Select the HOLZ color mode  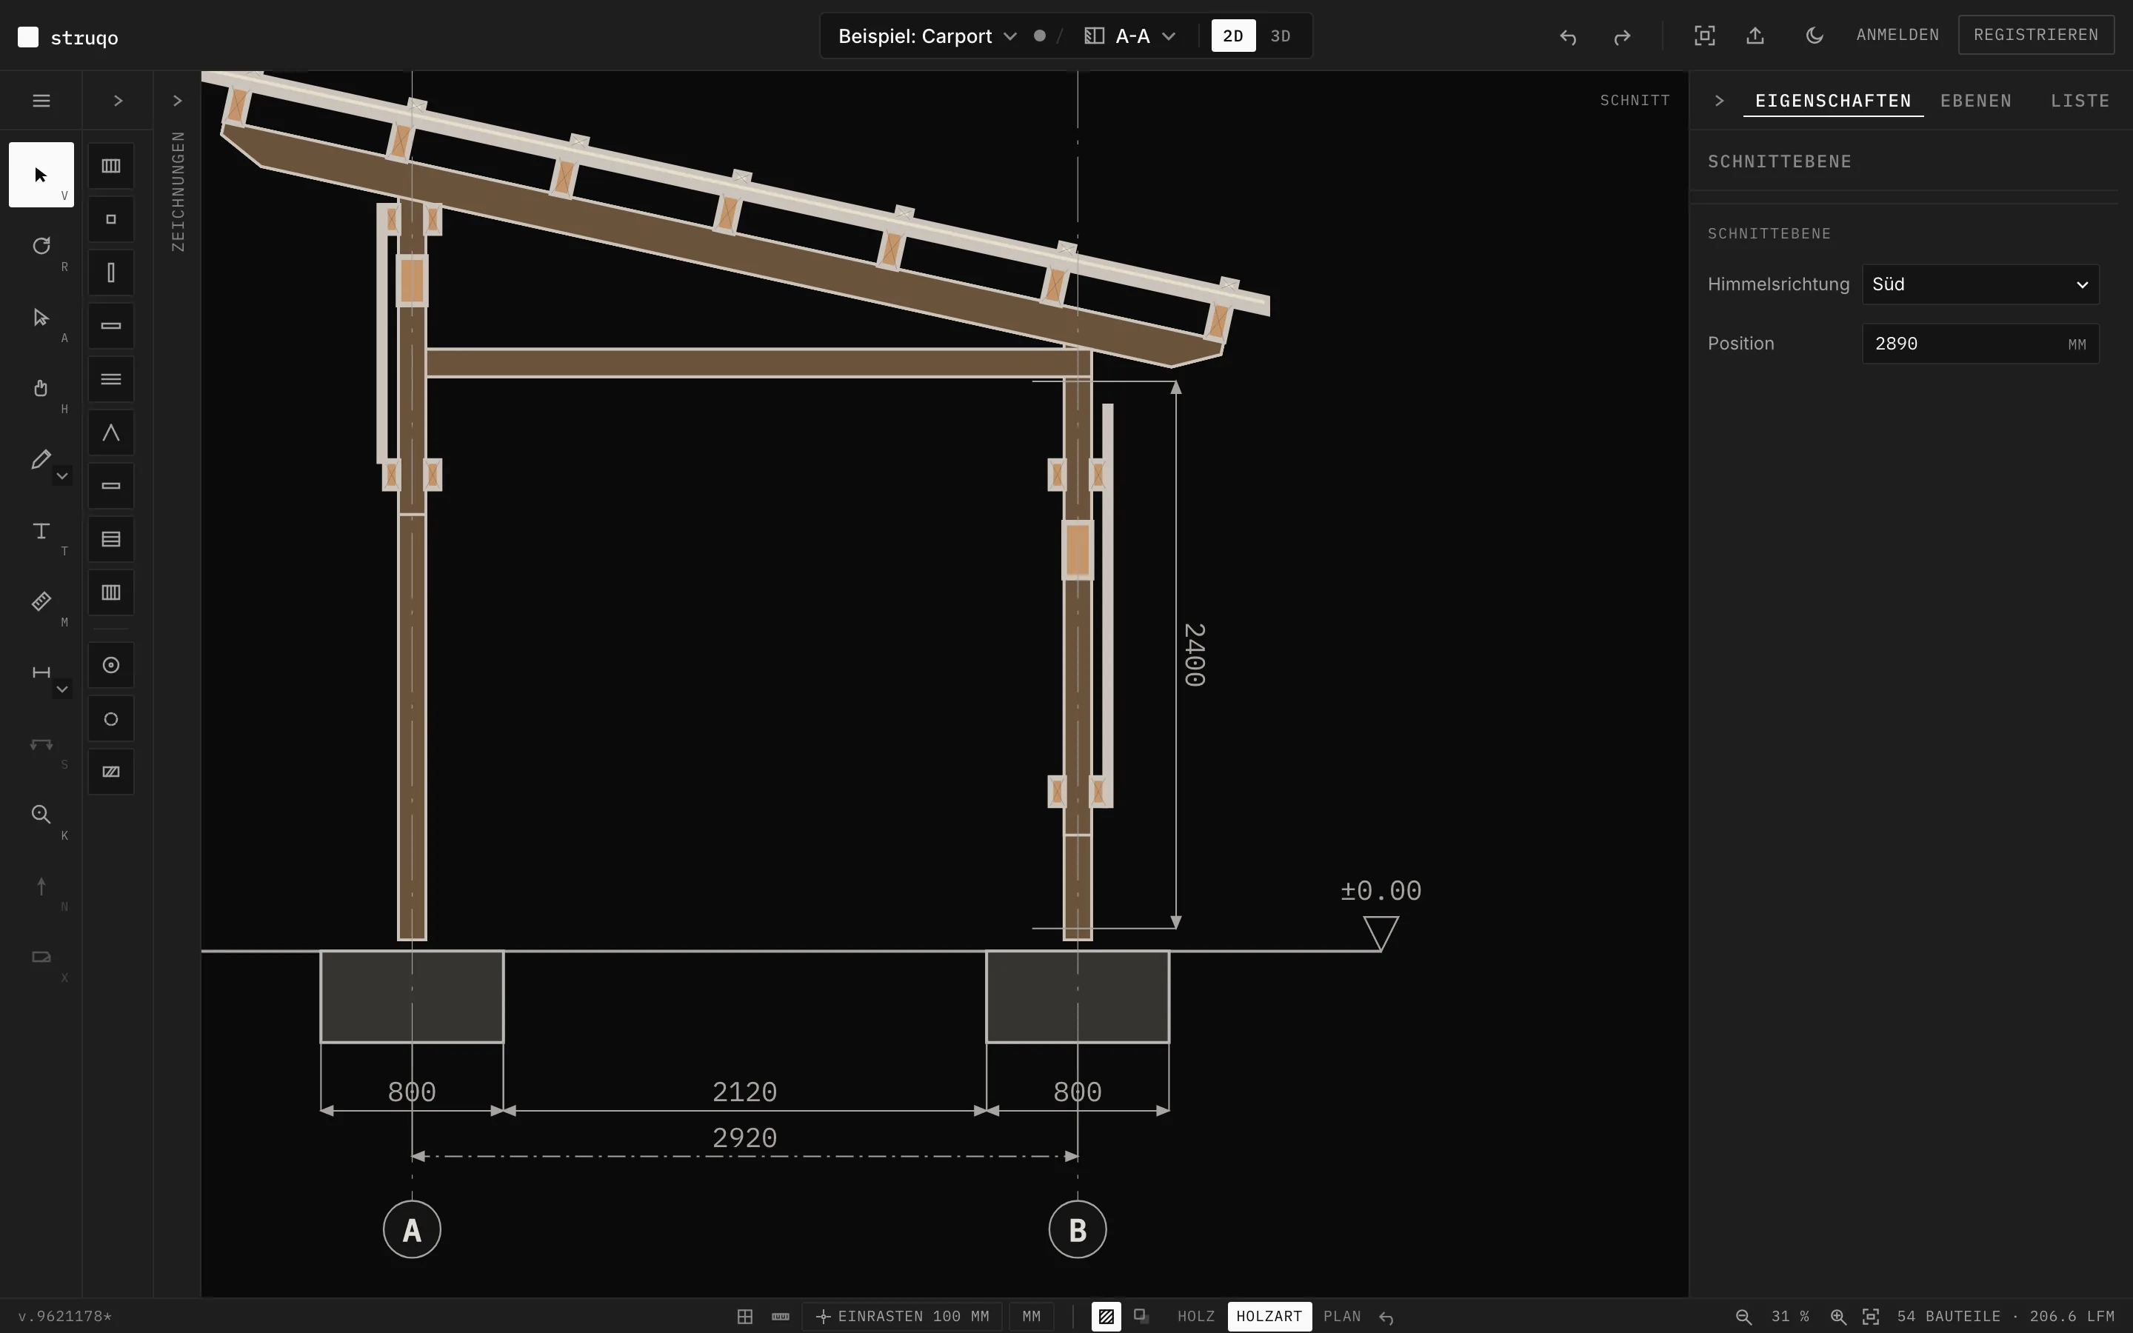[1195, 1316]
